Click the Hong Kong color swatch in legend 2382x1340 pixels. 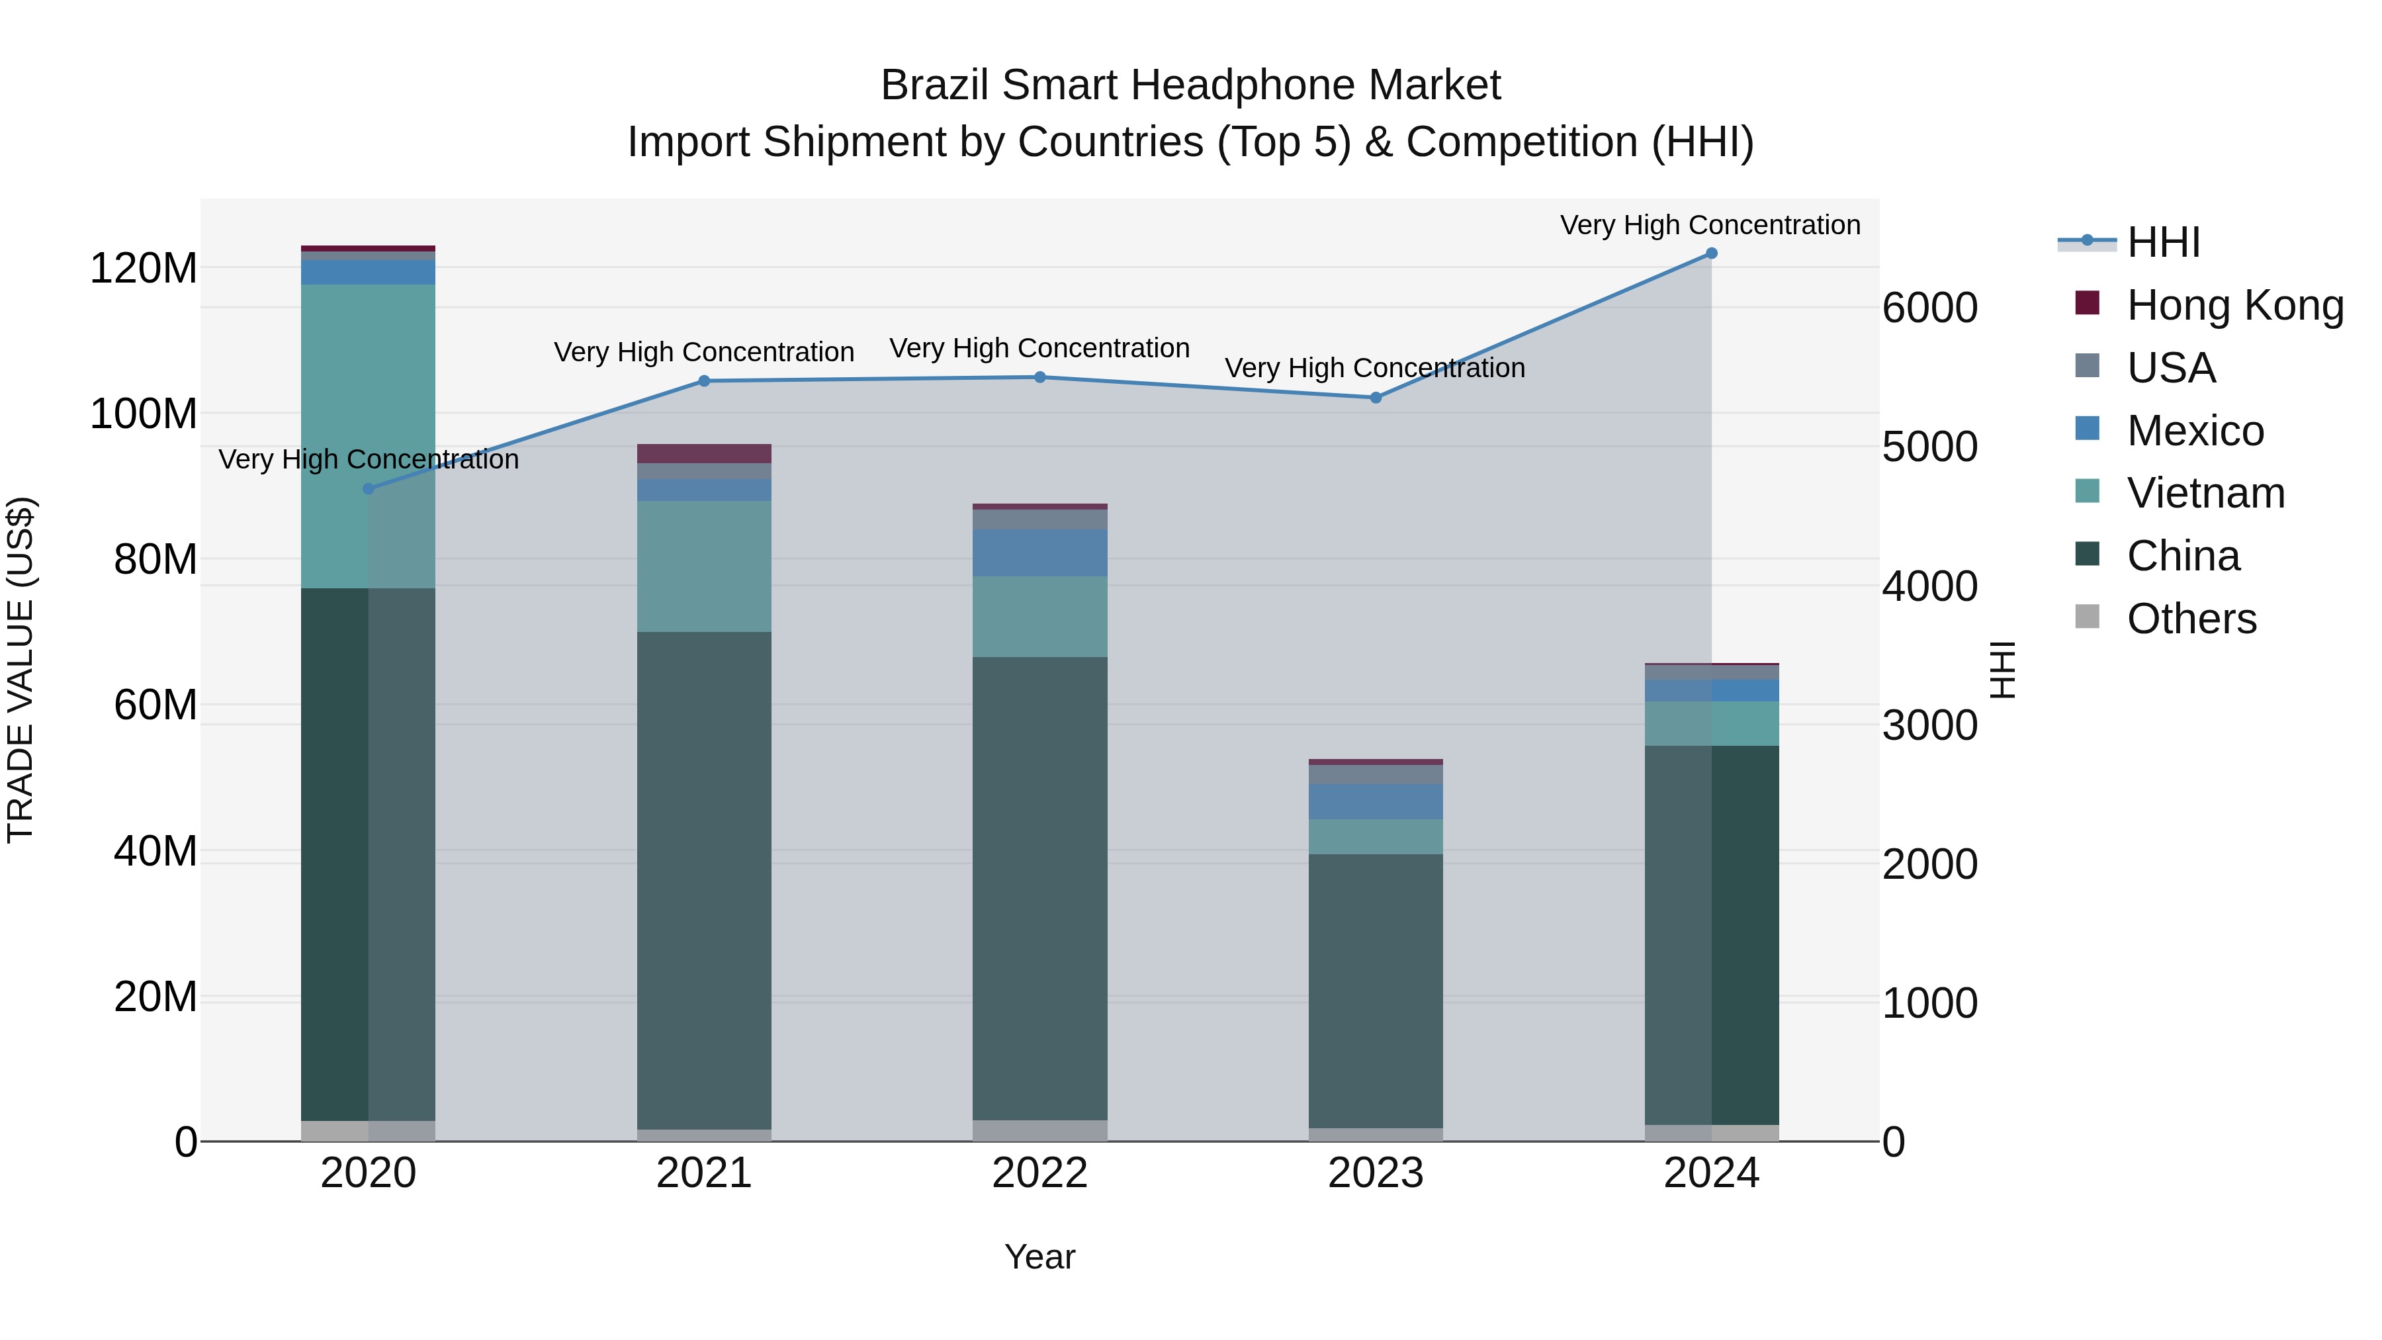[2087, 302]
